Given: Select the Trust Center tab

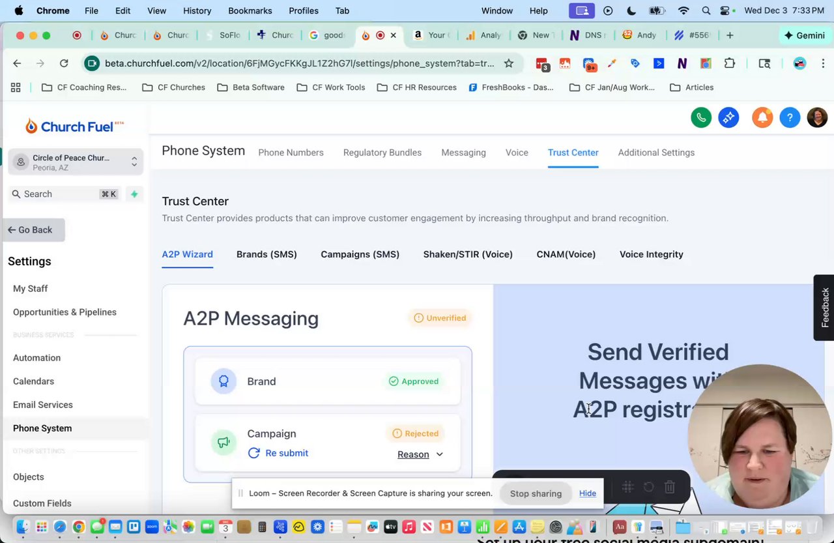Looking at the screenshot, I should (573, 153).
